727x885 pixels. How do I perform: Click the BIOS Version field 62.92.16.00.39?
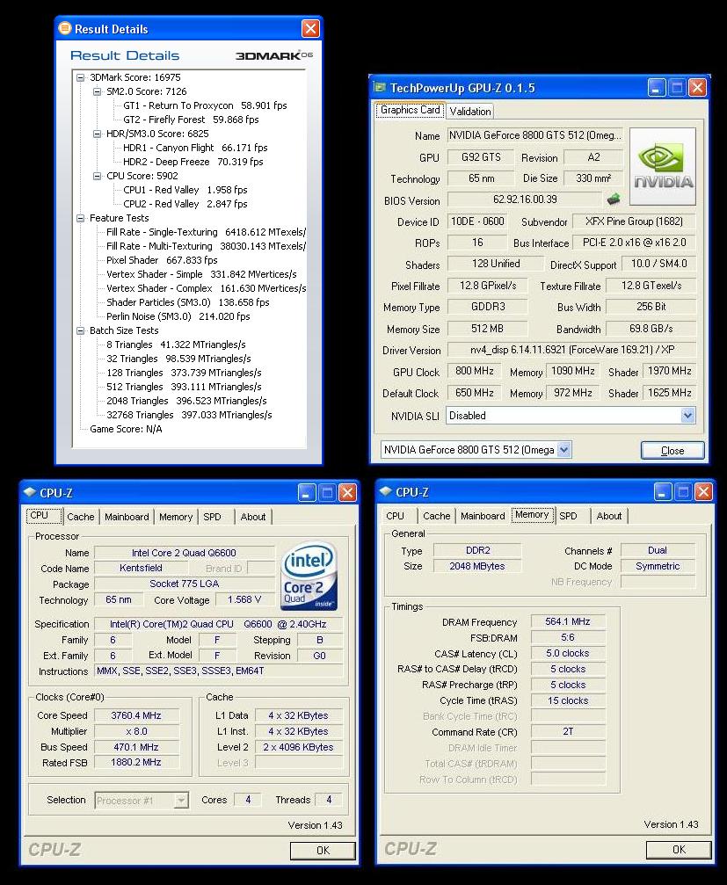click(x=525, y=199)
